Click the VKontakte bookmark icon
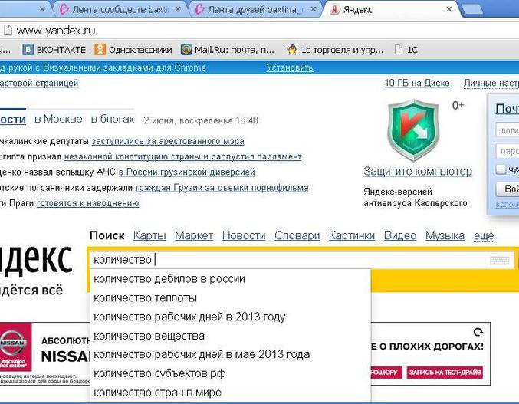 [x=28, y=50]
